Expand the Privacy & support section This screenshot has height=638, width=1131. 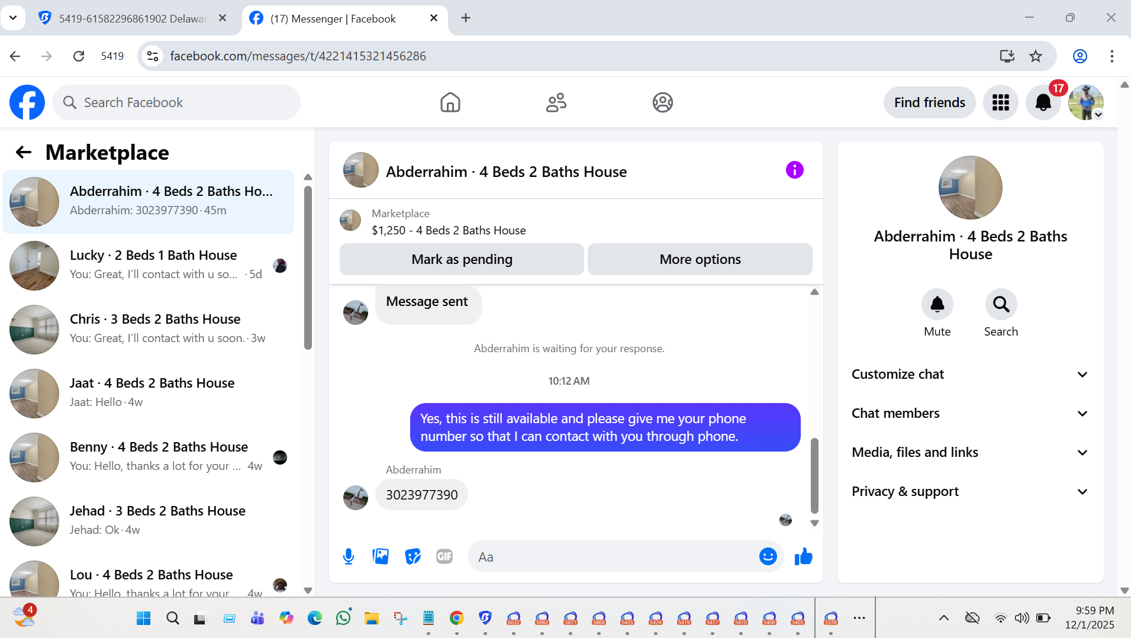[x=971, y=492]
